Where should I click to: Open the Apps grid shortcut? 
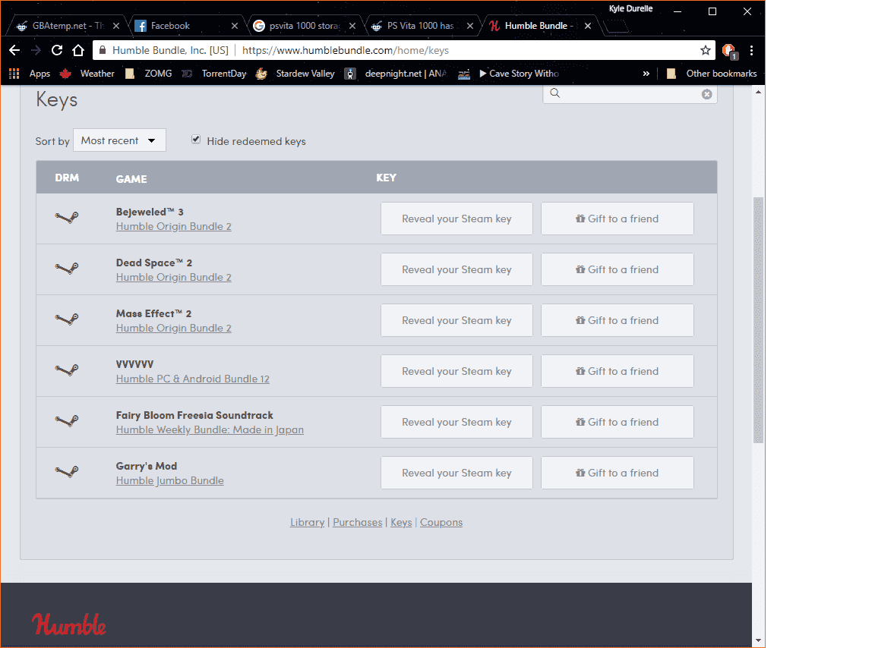click(30, 74)
